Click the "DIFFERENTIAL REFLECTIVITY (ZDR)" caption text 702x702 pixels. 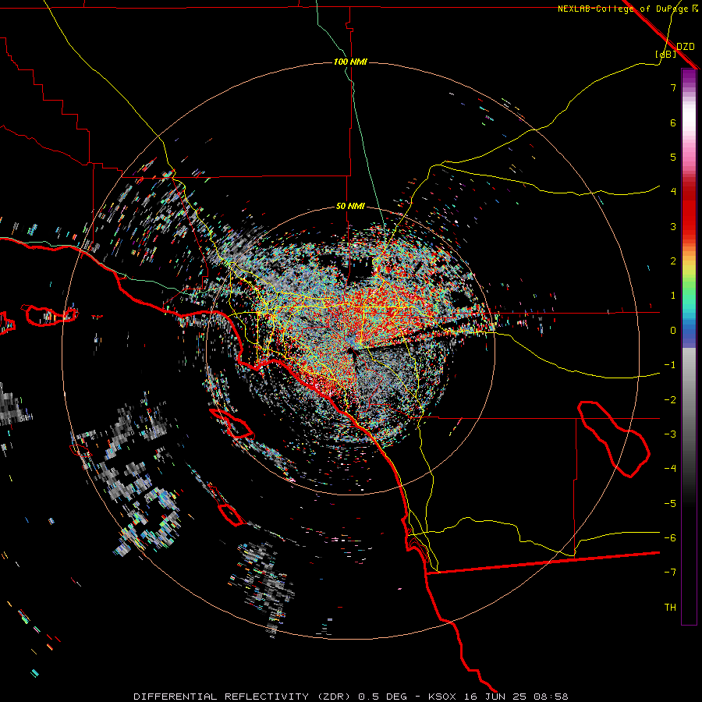tap(243, 697)
